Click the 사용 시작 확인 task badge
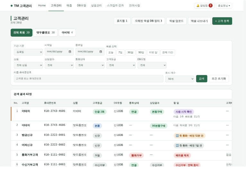The image size is (246, 169). (x=184, y=112)
